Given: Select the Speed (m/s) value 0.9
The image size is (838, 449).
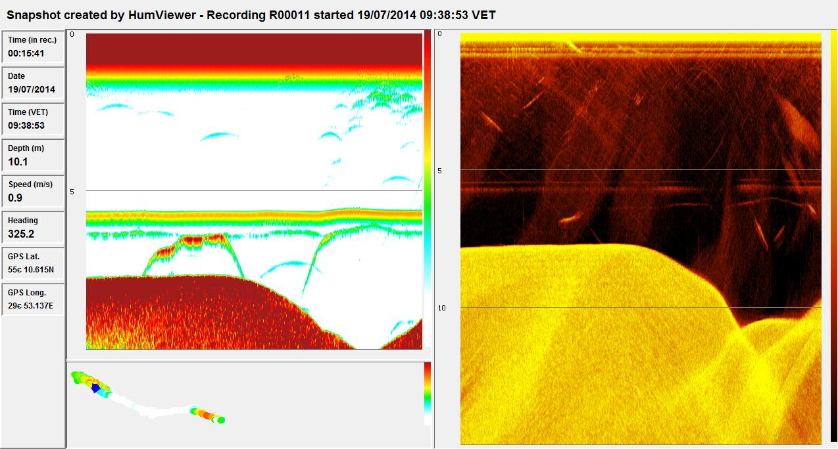Looking at the screenshot, I should [33, 191].
